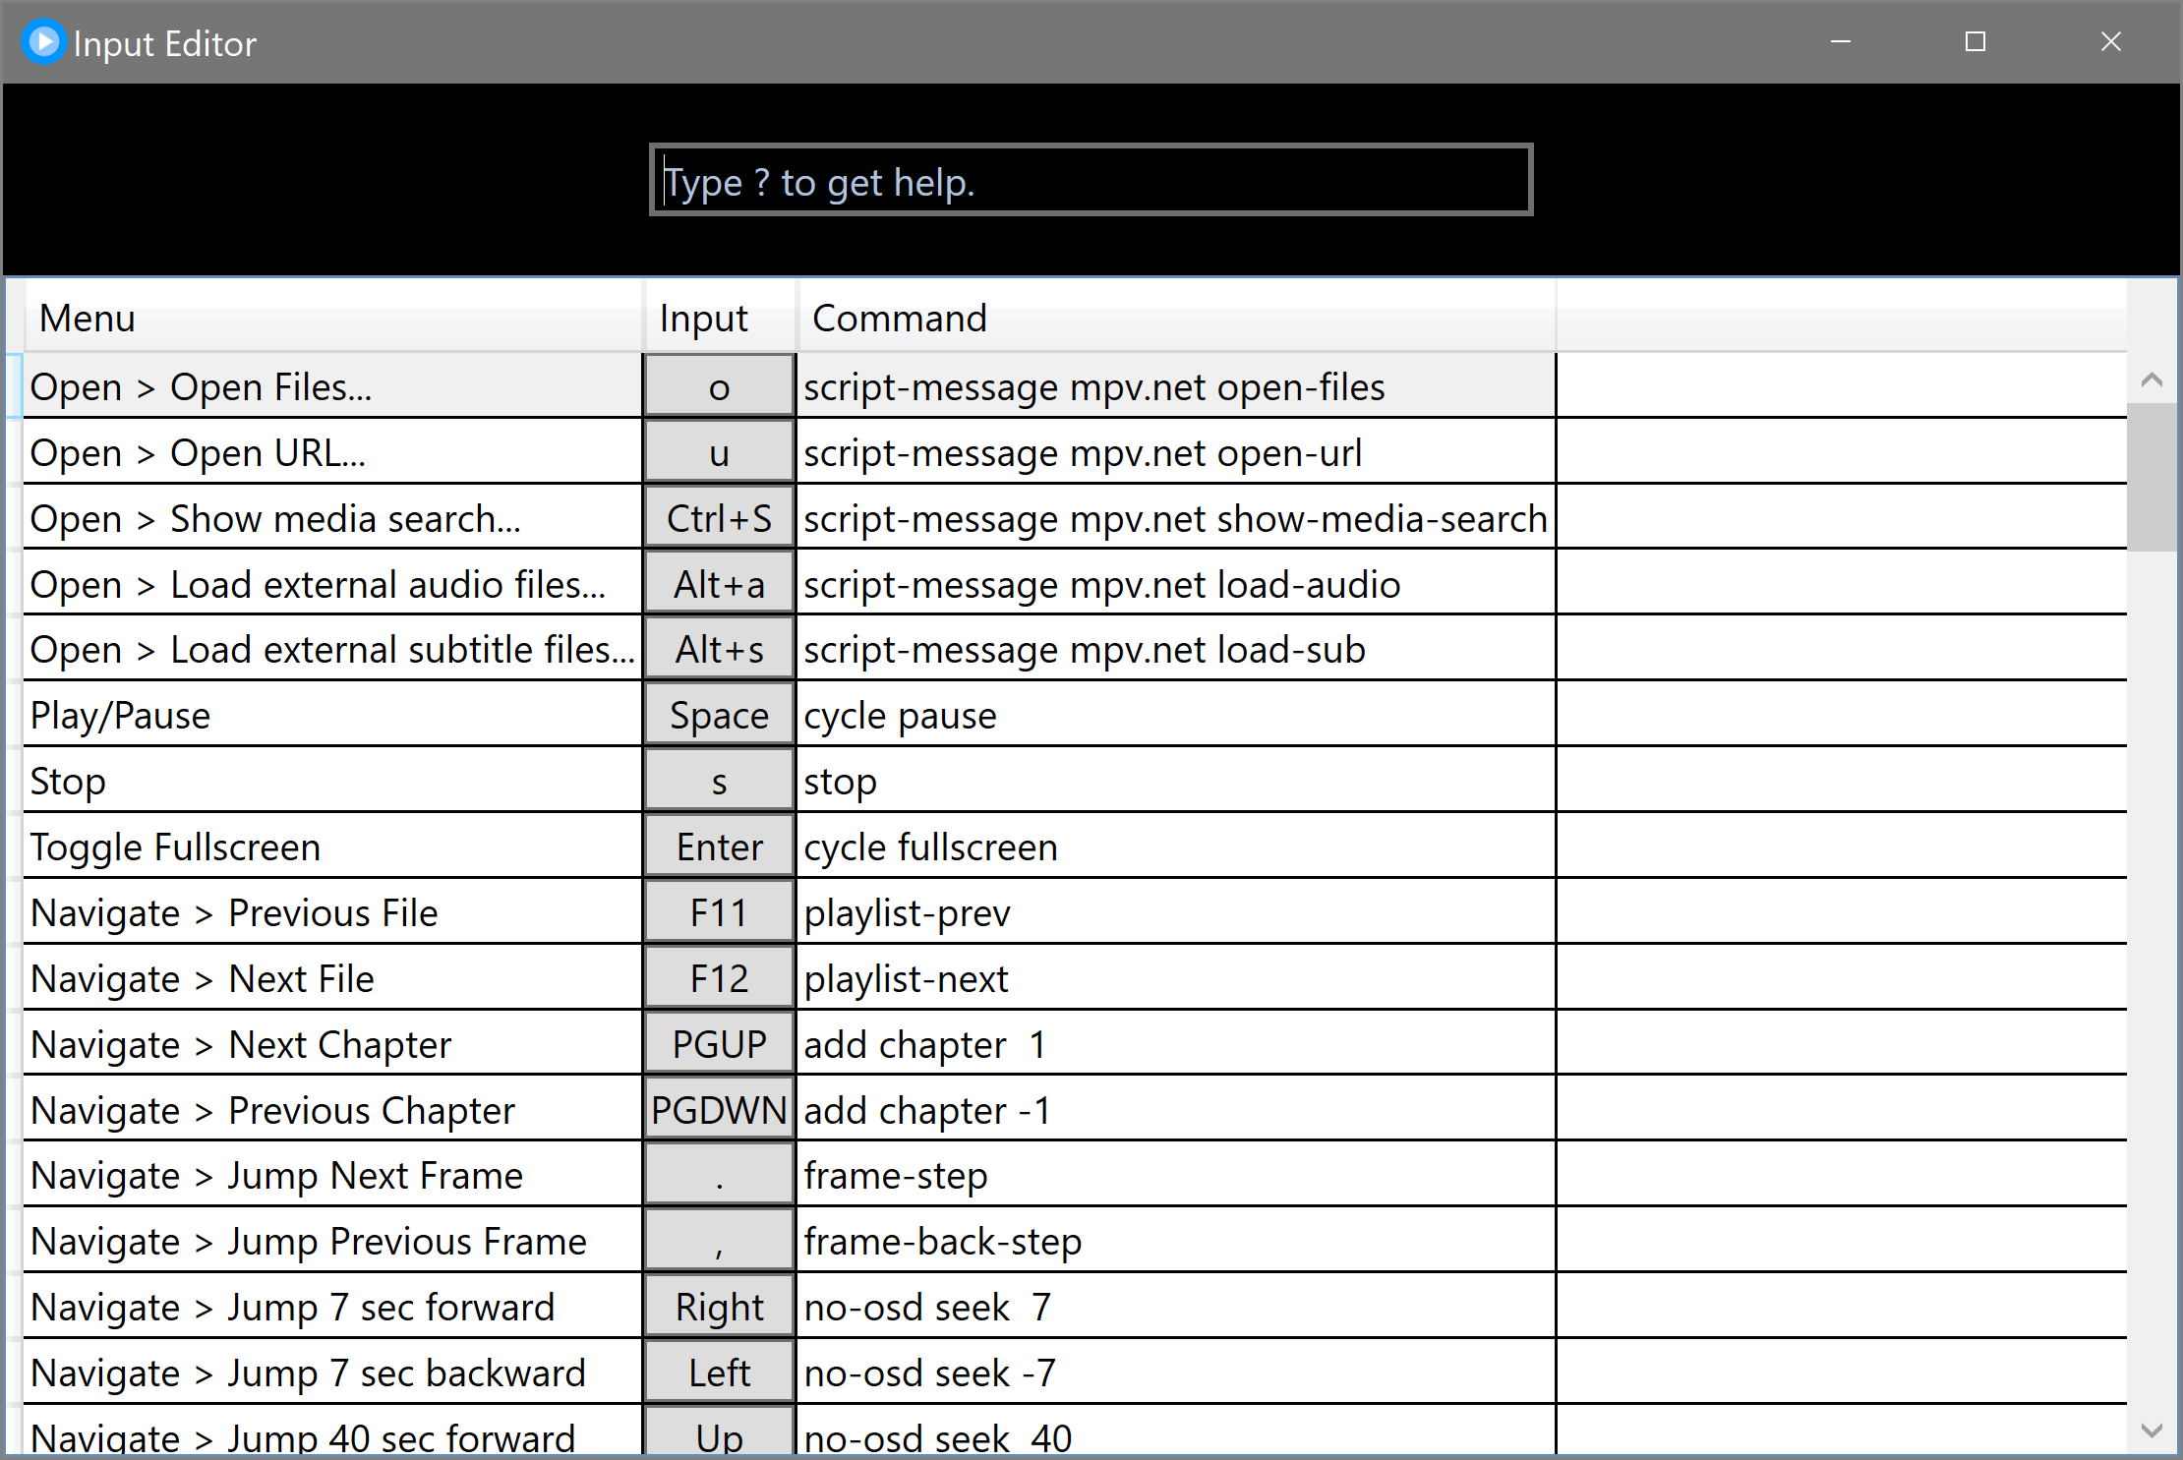Click the period input button for Jump Next Frame
The width and height of the screenshot is (2183, 1460).
pos(719,1175)
